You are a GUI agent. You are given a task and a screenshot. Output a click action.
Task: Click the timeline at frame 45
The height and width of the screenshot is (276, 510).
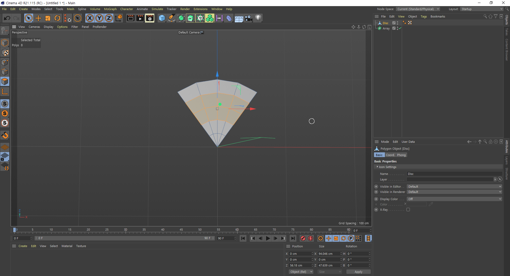tap(181, 230)
